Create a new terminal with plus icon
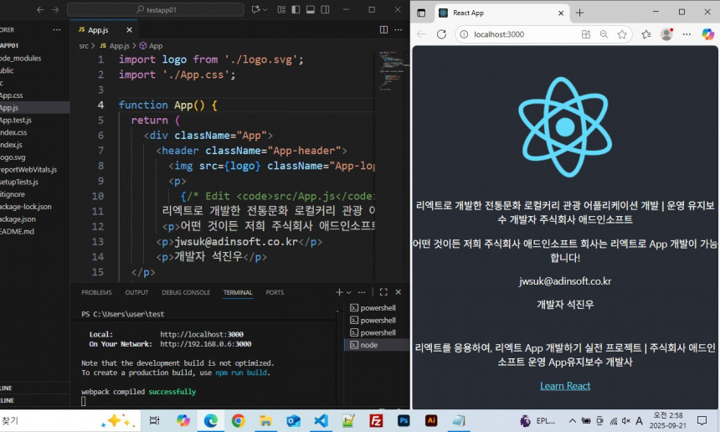Image resolution: width=720 pixels, height=432 pixels. tap(339, 292)
